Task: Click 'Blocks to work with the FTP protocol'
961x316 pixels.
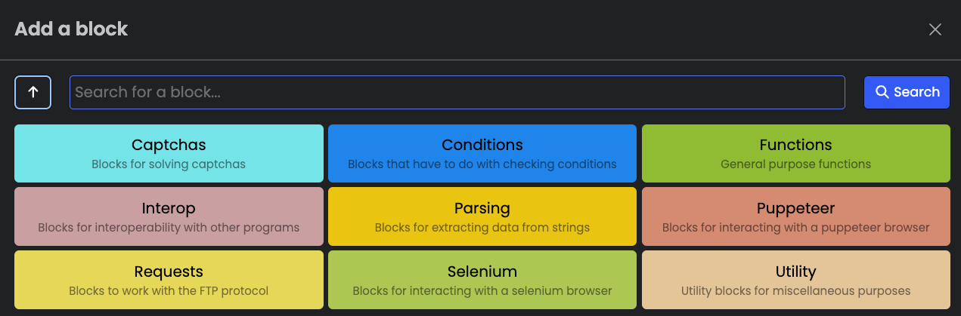Action: pyautogui.click(x=169, y=290)
